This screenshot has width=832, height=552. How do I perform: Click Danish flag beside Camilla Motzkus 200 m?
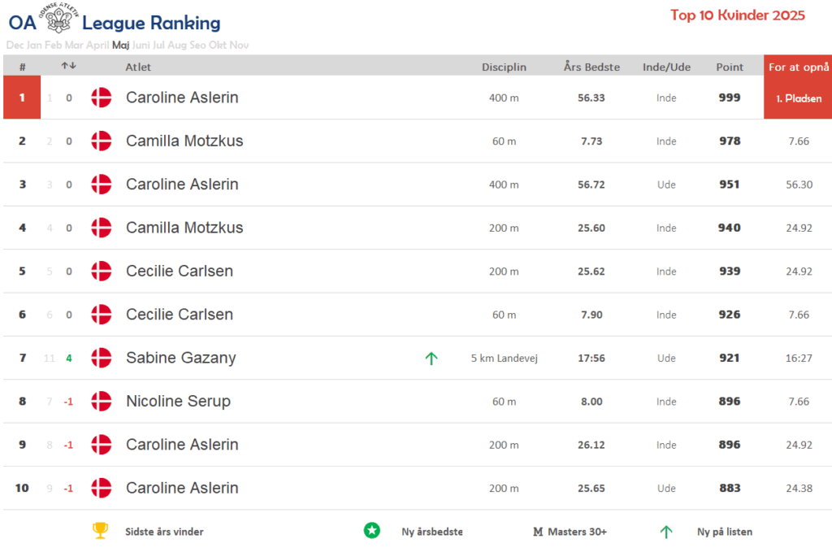102,228
